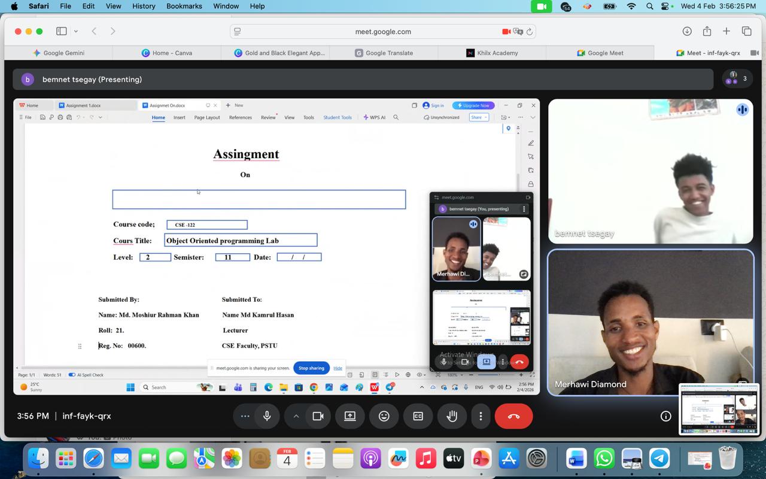This screenshot has height=479, width=766.
Task: Open the History menu in menu bar
Action: [143, 6]
